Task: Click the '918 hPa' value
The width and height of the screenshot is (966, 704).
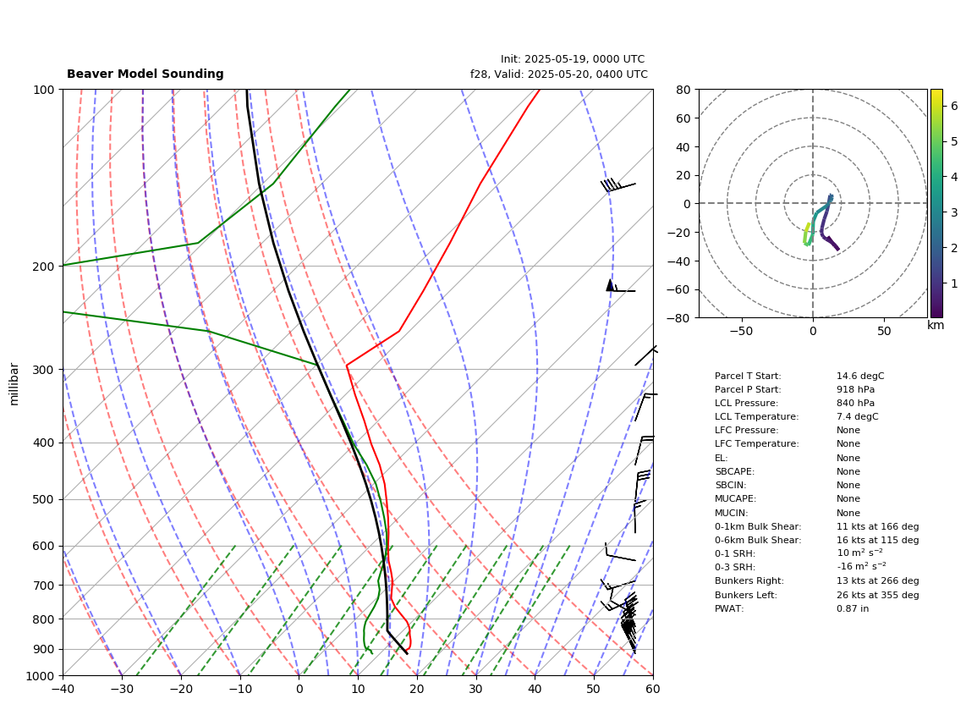Action: (855, 389)
